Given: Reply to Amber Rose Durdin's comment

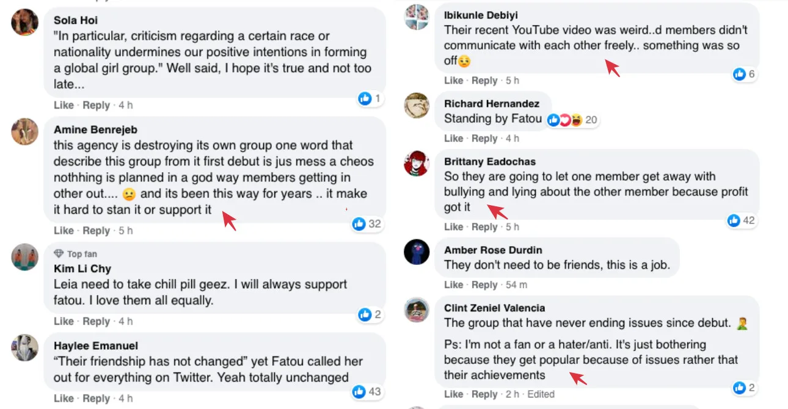Looking at the screenshot, I should pyautogui.click(x=484, y=284).
